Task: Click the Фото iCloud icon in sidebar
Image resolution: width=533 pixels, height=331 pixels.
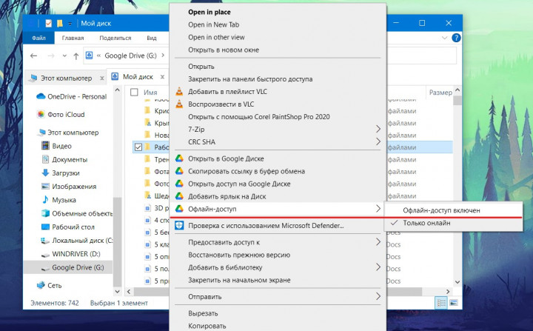Action: (x=40, y=114)
